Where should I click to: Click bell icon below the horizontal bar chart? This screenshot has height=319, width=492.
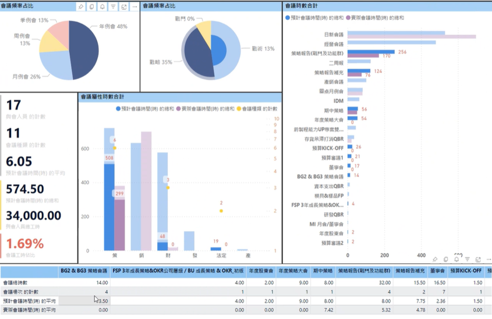[456, 259]
